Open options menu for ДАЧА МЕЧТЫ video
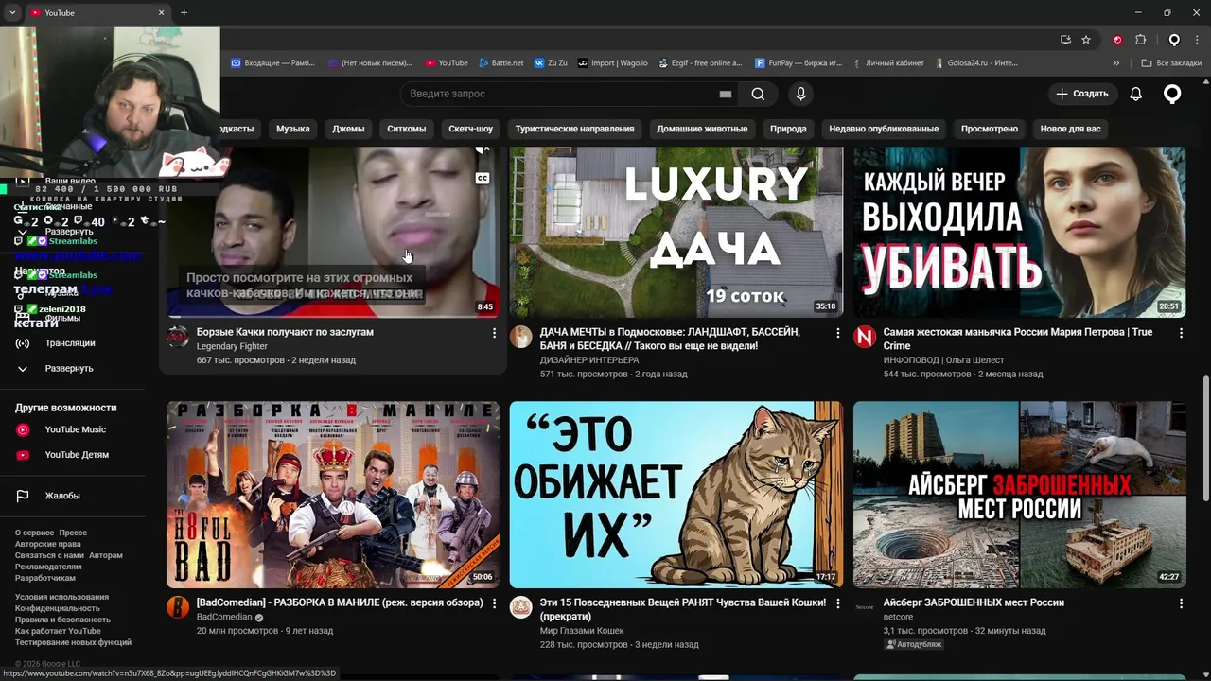This screenshot has height=681, width=1211. pos(837,333)
